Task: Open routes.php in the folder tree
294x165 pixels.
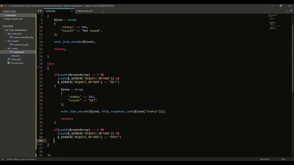Action: point(18,52)
